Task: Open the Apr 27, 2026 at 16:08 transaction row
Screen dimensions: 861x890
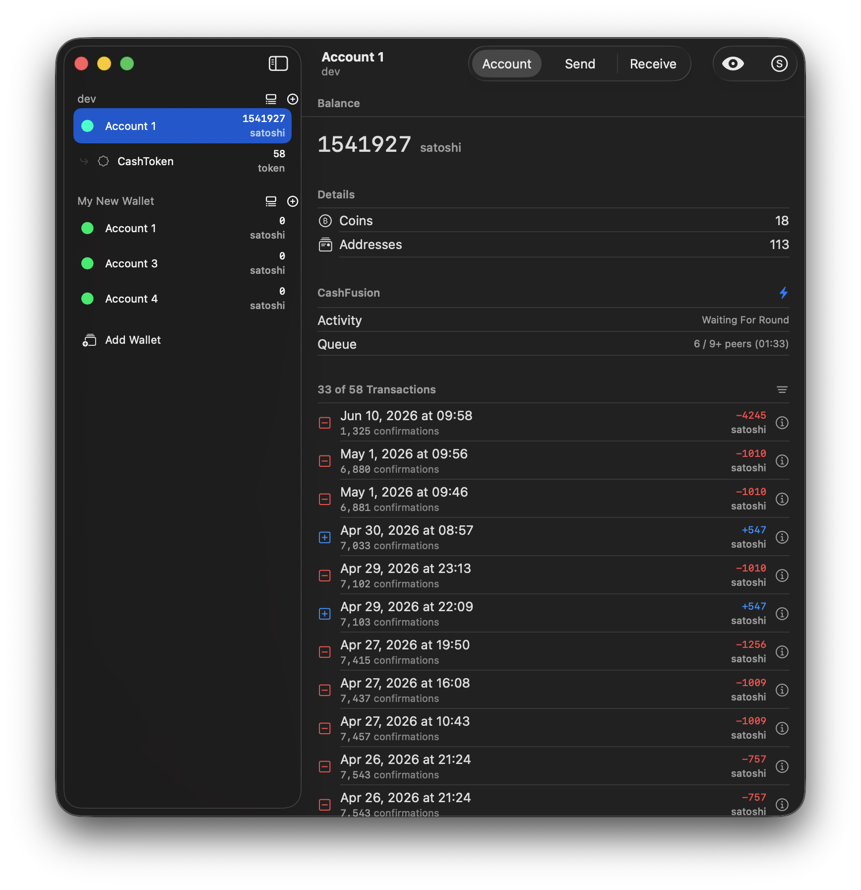Action: point(553,690)
